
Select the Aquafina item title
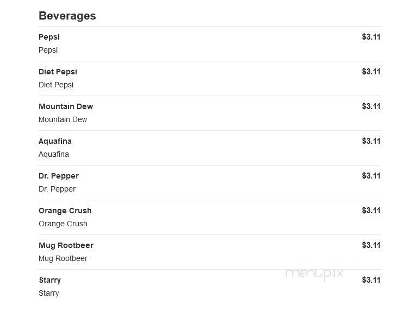pos(55,142)
